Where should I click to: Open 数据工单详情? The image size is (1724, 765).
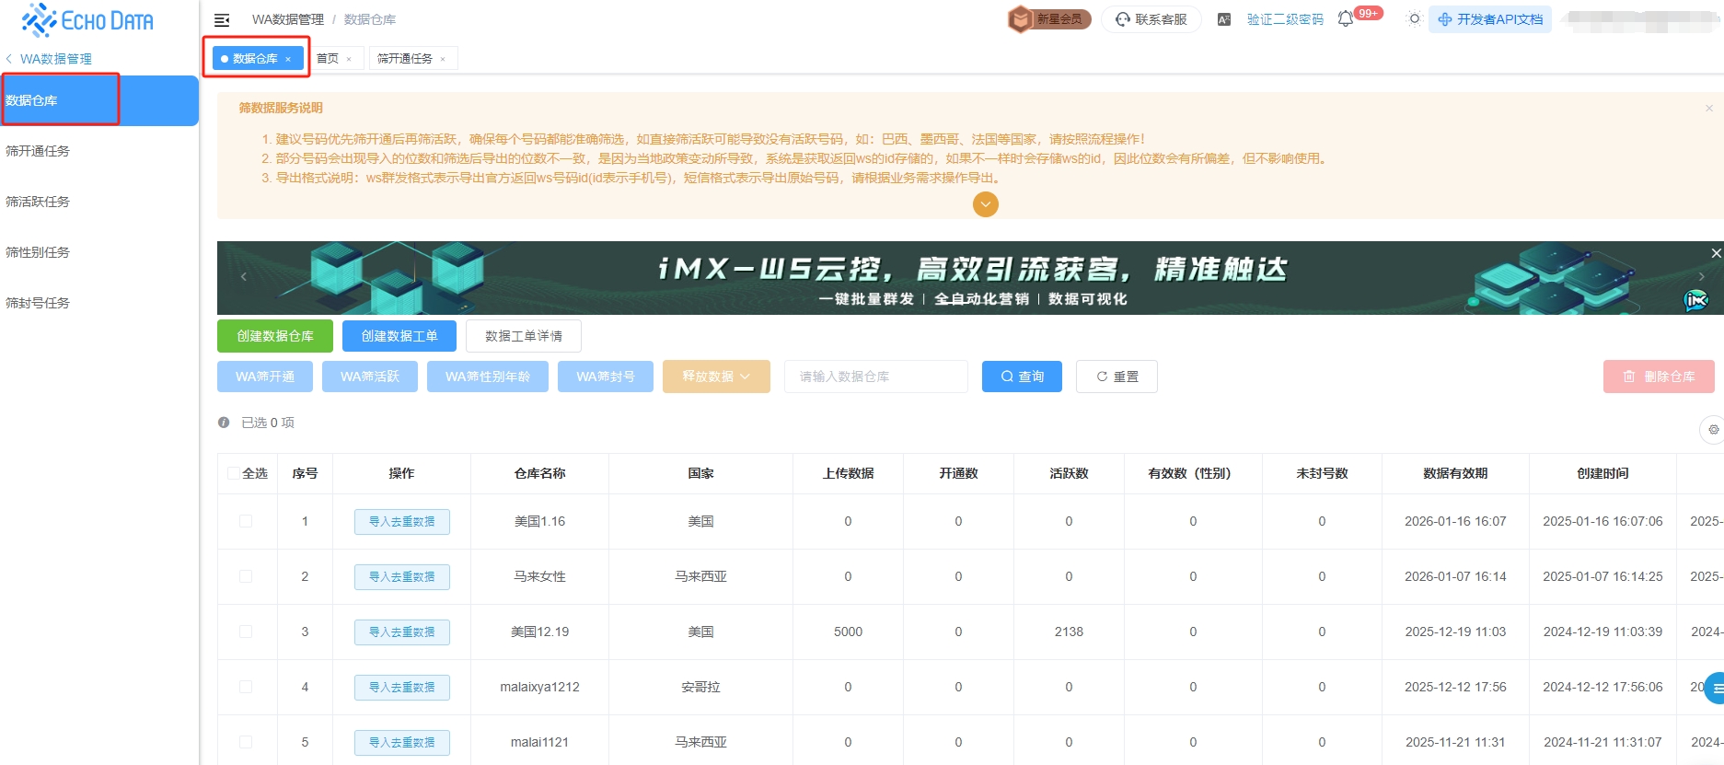pos(524,336)
